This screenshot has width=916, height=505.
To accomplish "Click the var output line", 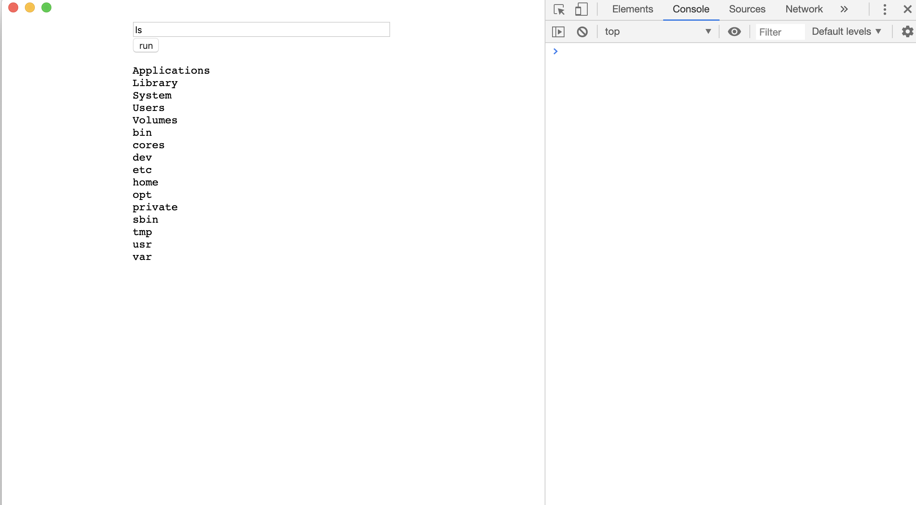I will (142, 257).
